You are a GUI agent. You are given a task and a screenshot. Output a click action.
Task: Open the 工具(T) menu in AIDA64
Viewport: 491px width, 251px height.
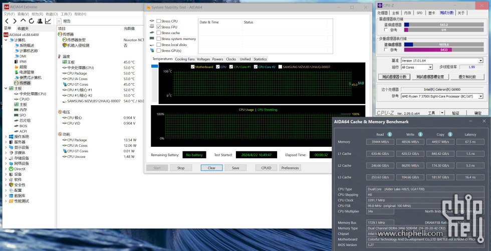tap(66, 14)
